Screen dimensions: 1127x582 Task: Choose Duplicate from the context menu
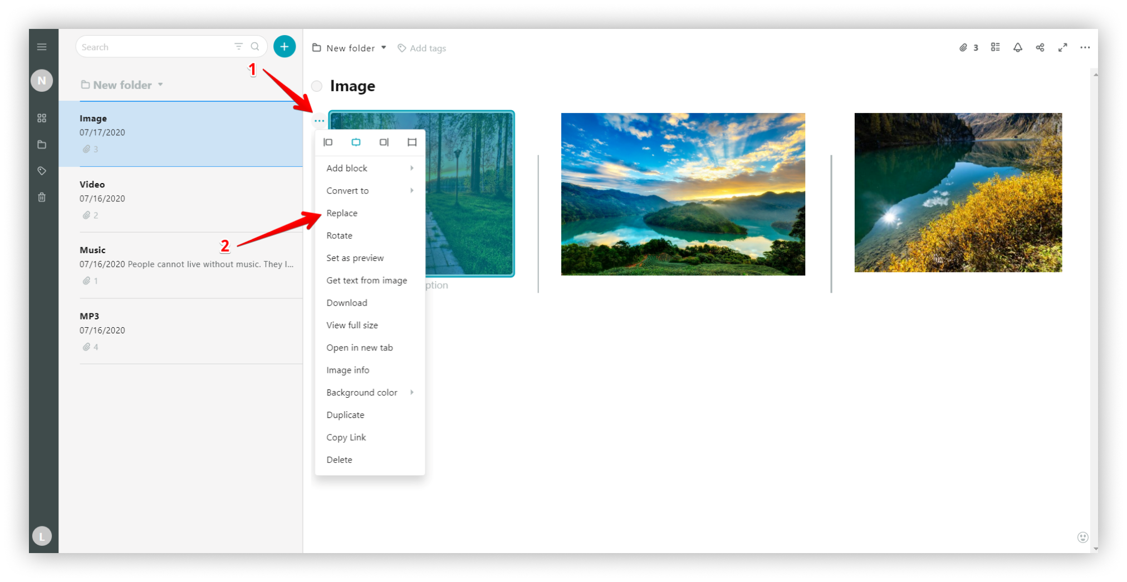(370, 415)
